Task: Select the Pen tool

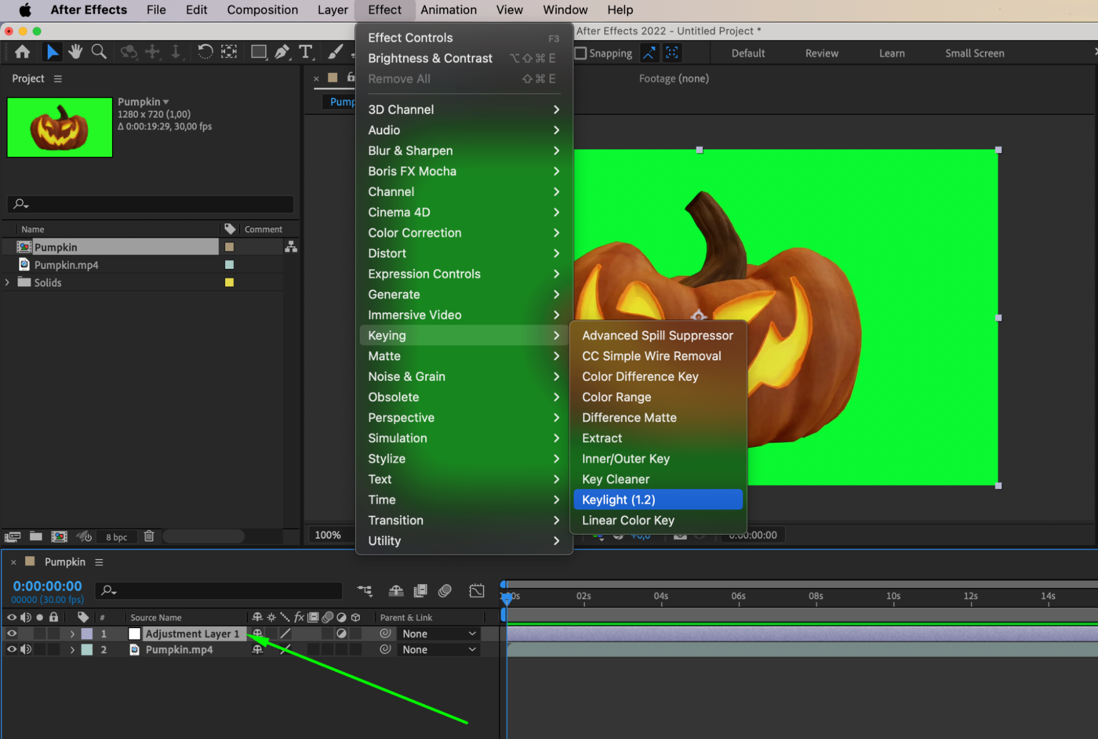Action: pos(282,52)
